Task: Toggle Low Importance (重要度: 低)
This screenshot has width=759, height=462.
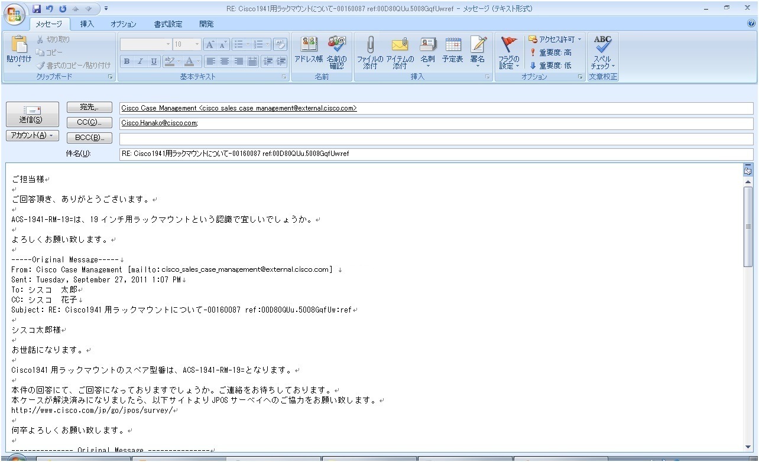Action: 550,66
